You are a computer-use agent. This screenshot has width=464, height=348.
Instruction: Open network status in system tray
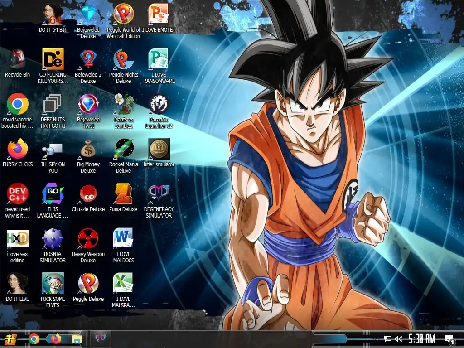[388, 339]
